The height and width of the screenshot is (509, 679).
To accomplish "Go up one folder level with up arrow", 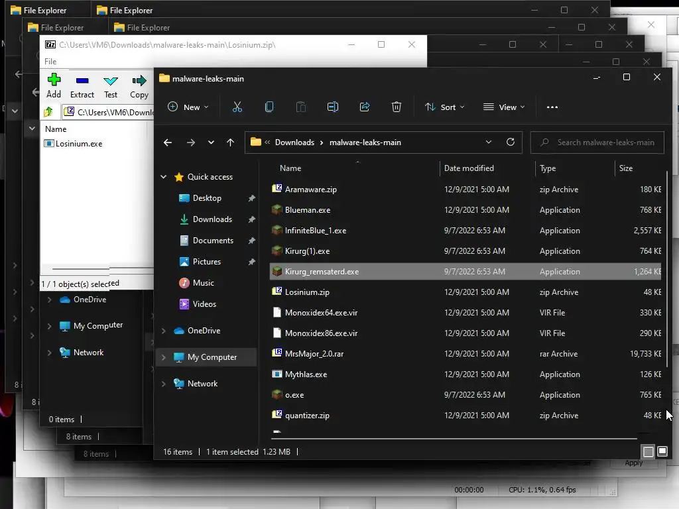I will click(230, 142).
